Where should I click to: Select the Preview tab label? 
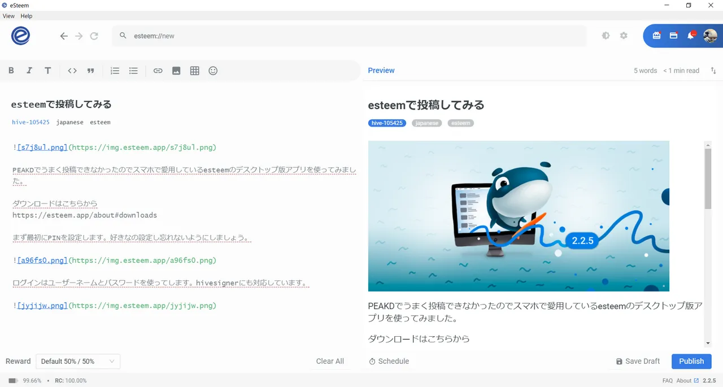coord(381,71)
